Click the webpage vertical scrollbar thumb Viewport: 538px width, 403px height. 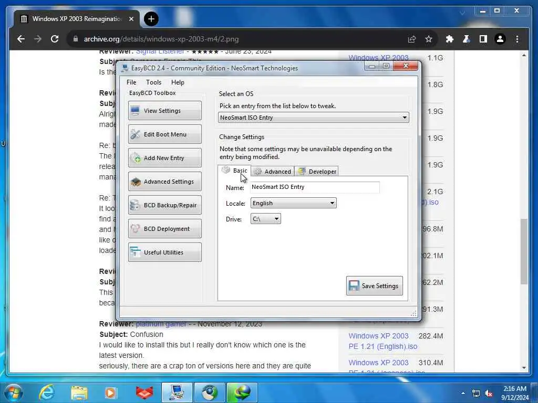tap(524, 251)
